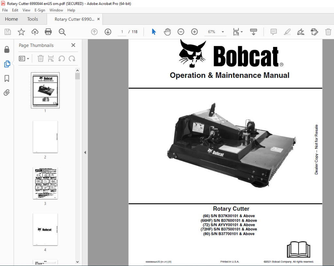Choose the Selection arrow tool
The height and width of the screenshot is (266, 334).
point(154,32)
